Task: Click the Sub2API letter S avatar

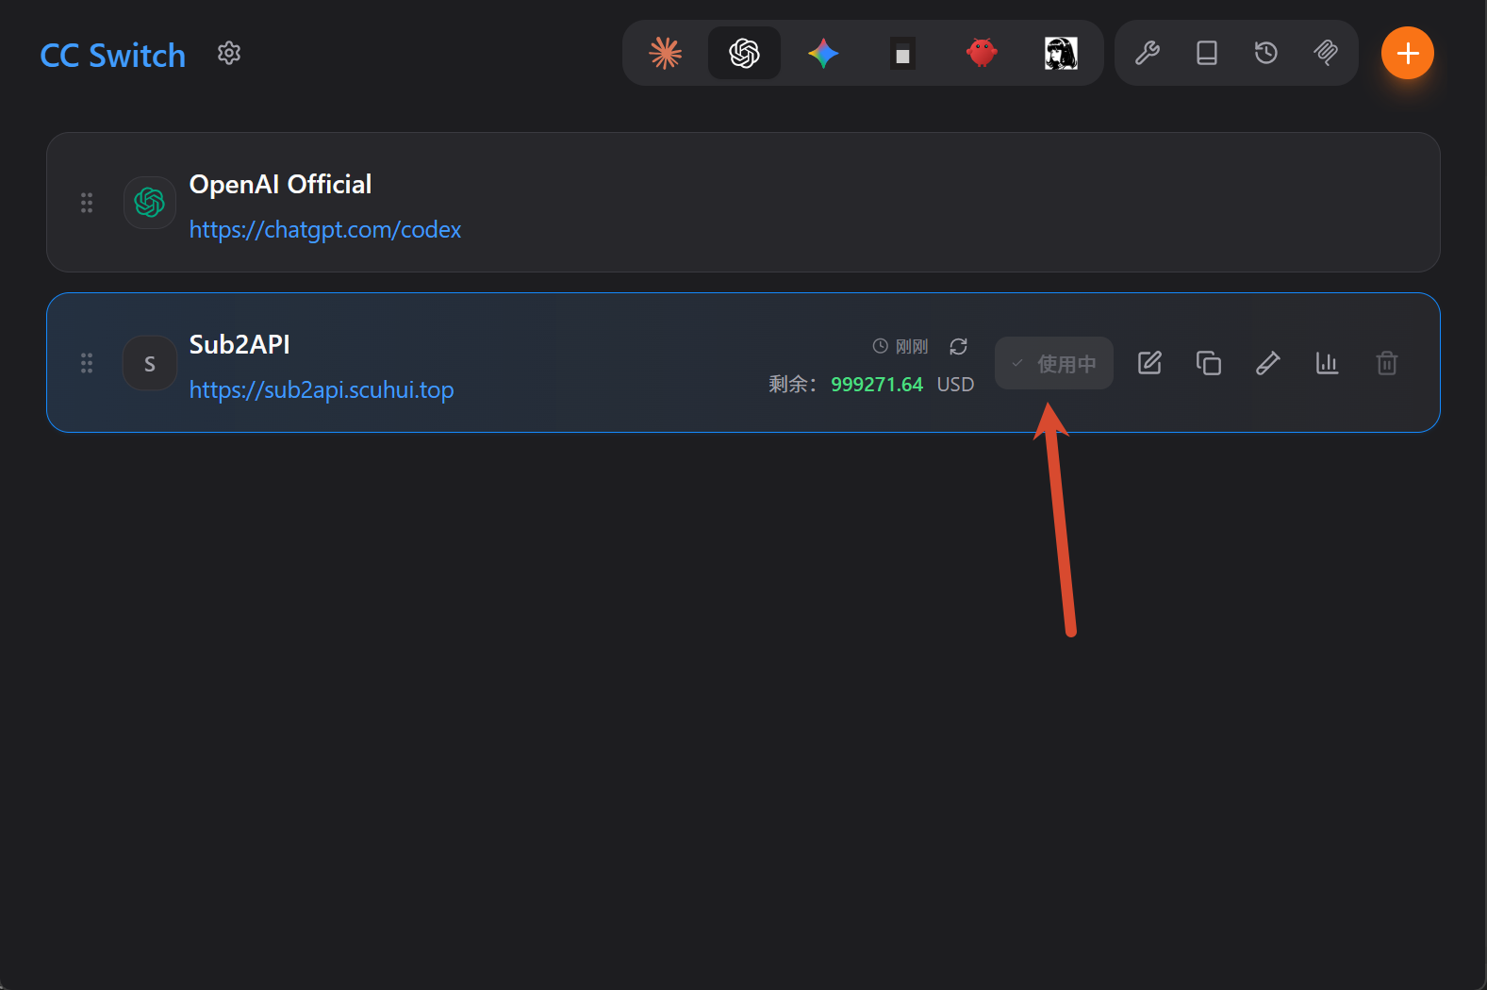Action: coord(150,363)
